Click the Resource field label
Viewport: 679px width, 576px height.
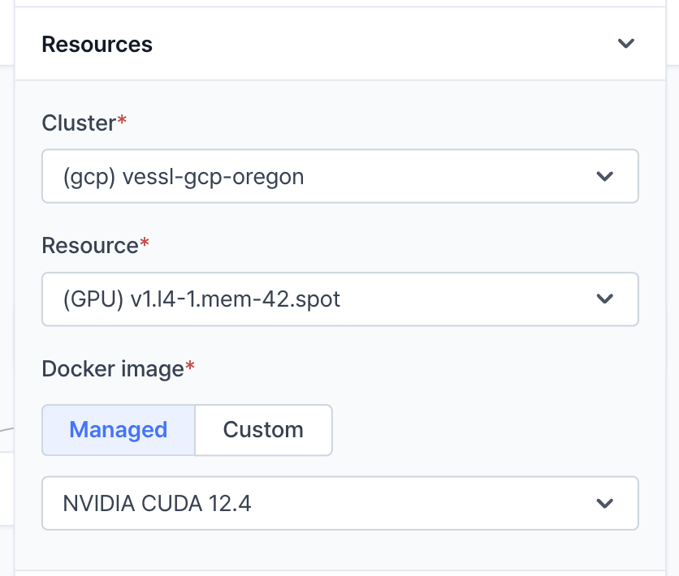tap(90, 246)
